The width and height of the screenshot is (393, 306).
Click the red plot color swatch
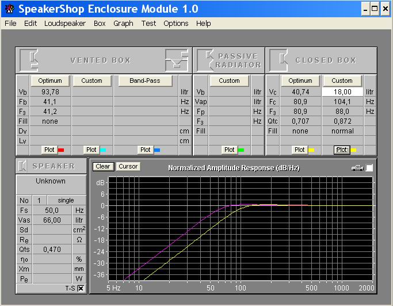coord(61,150)
